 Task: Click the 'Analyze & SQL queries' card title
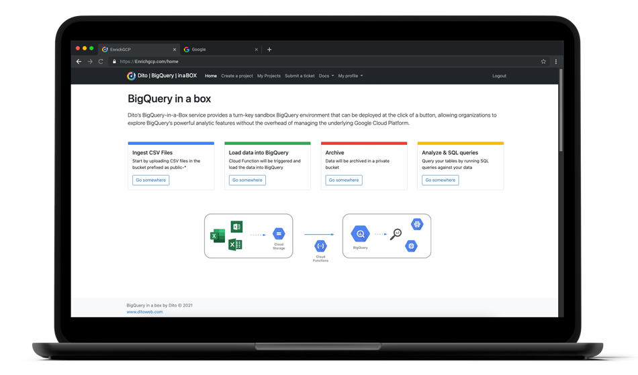tap(450, 153)
